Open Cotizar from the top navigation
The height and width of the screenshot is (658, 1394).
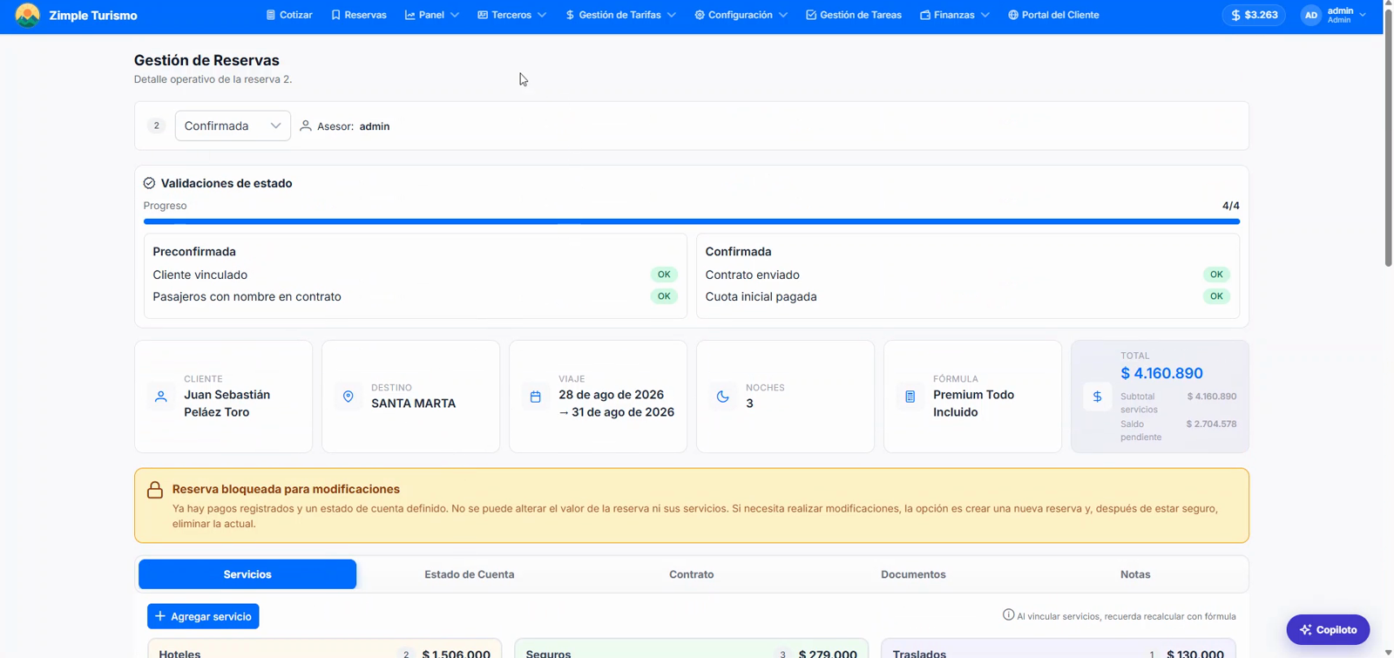coord(289,15)
